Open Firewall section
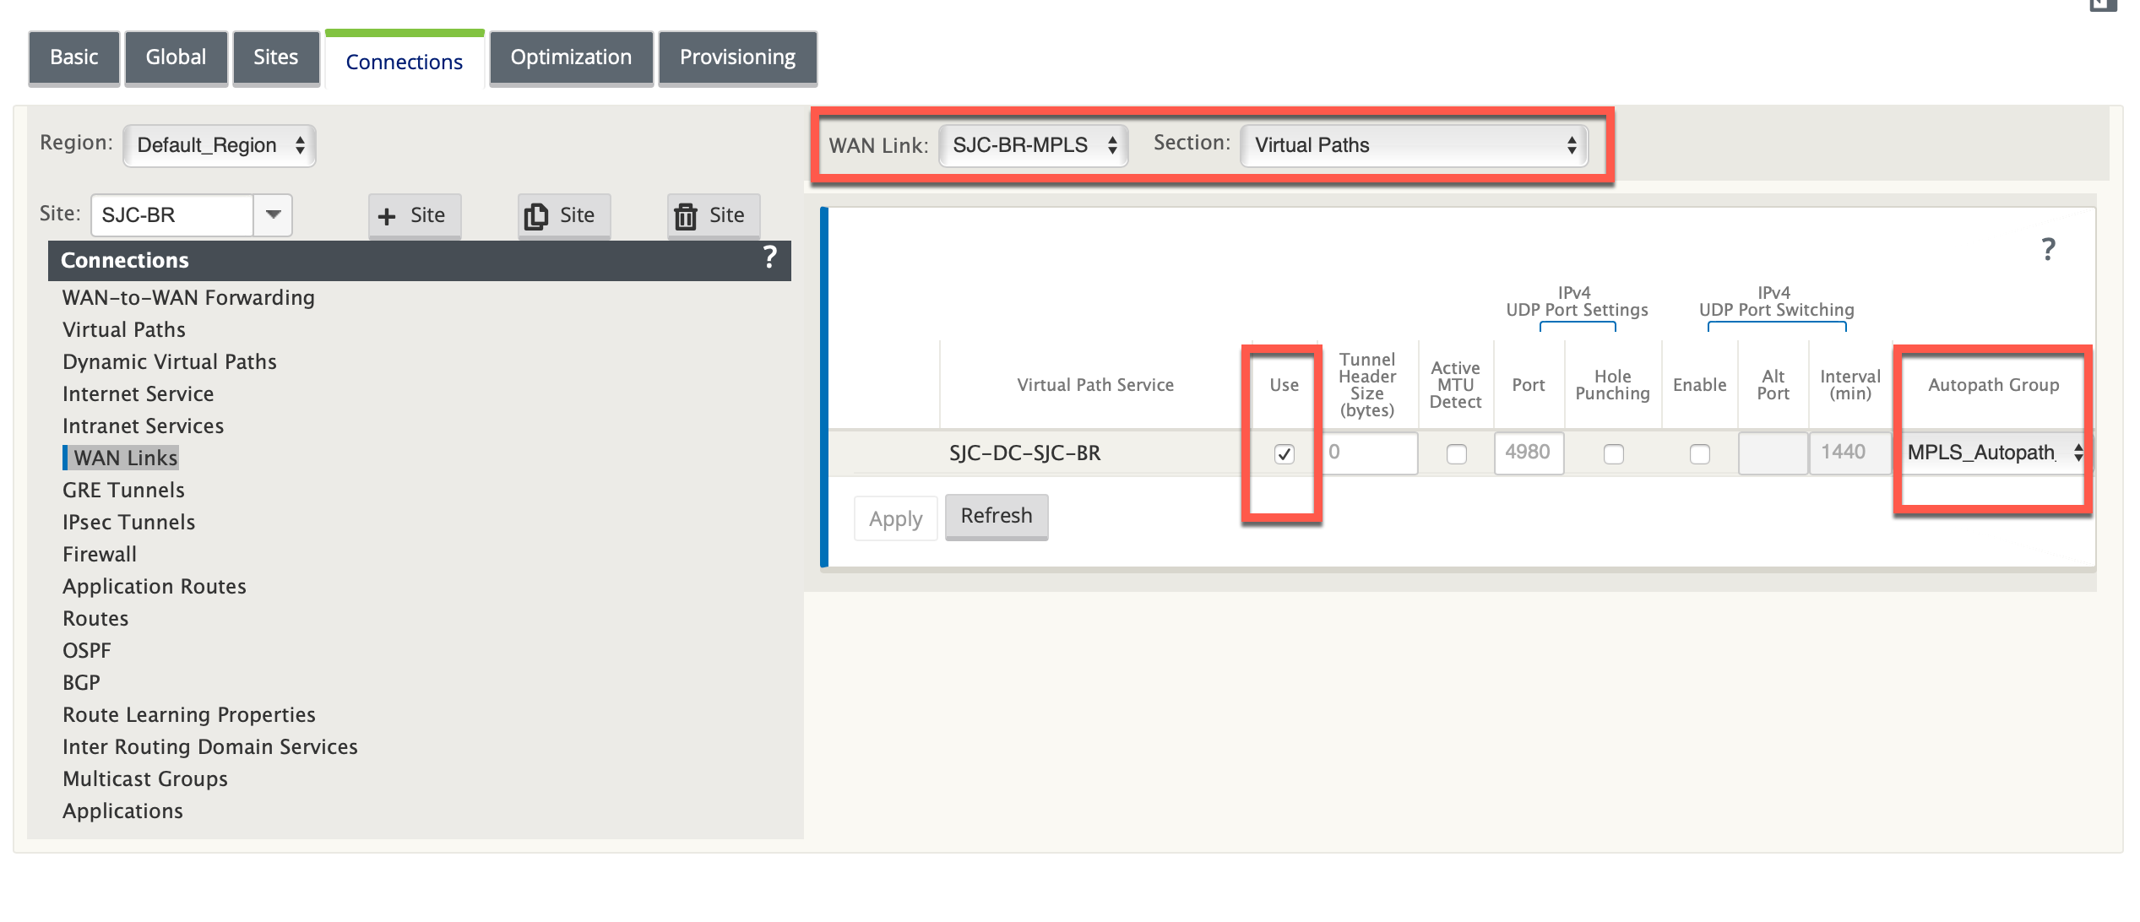 pos(100,554)
